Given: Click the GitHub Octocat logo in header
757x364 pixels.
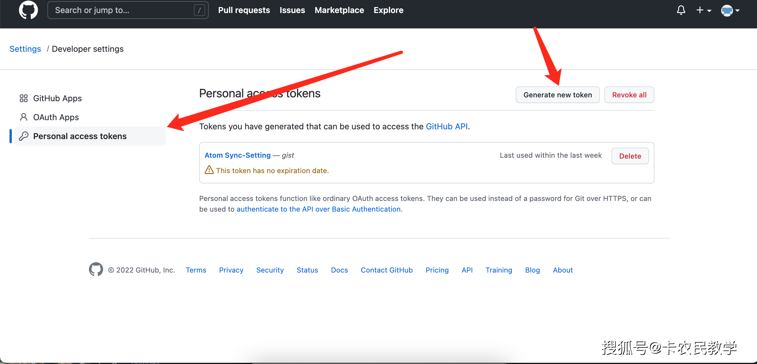Looking at the screenshot, I should pyautogui.click(x=28, y=10).
